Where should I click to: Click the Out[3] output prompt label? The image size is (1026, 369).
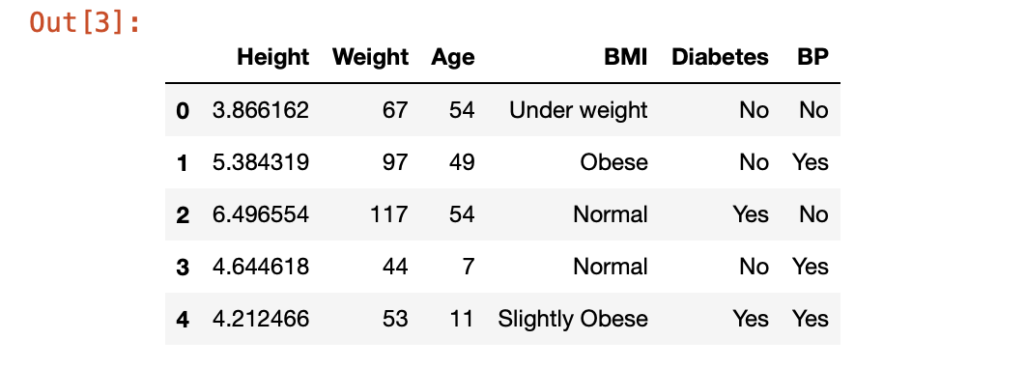tap(85, 22)
